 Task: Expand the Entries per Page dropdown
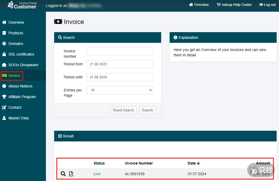pos(120,90)
